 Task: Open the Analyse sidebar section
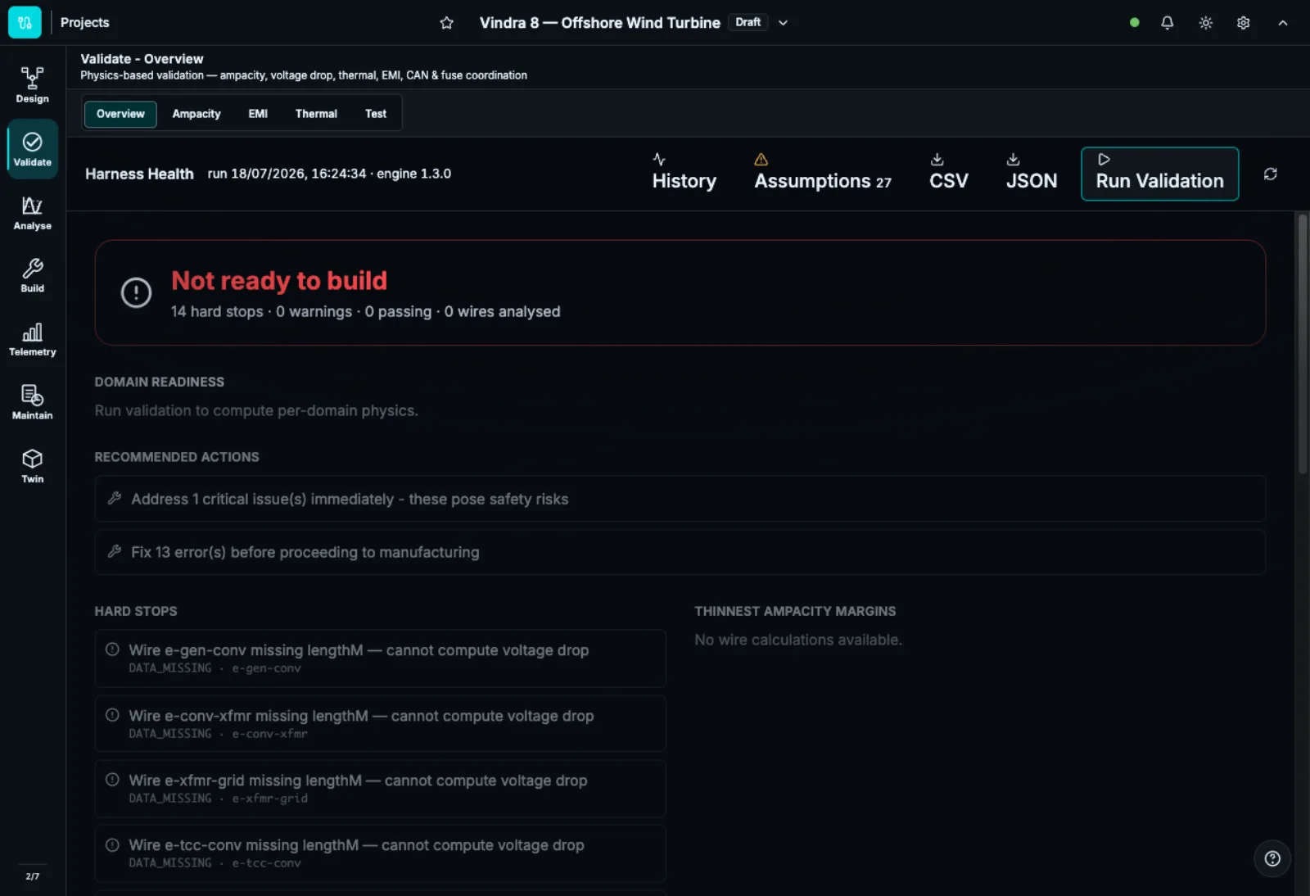point(32,213)
